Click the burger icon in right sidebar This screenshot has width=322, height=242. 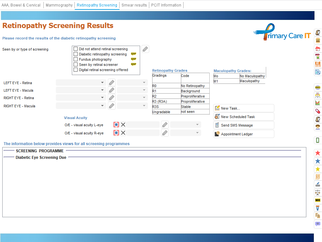coord(317,40)
